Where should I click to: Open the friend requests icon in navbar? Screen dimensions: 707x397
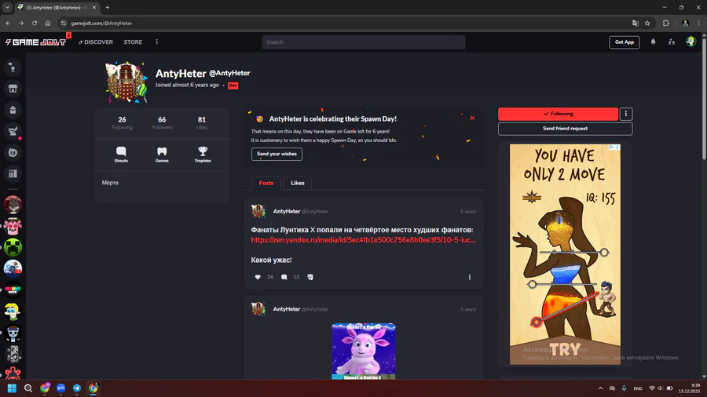[x=672, y=42]
